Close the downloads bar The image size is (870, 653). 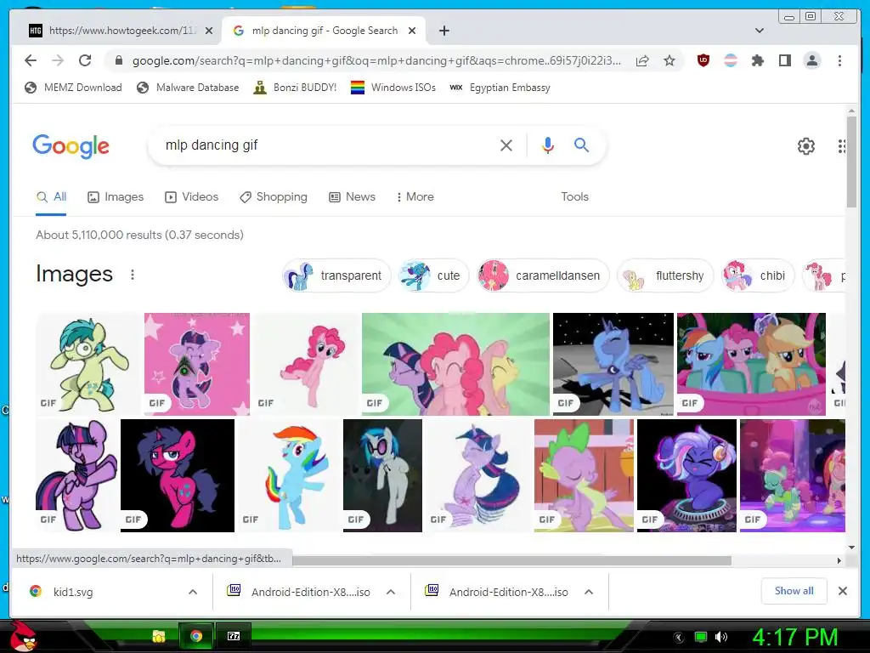tap(842, 591)
